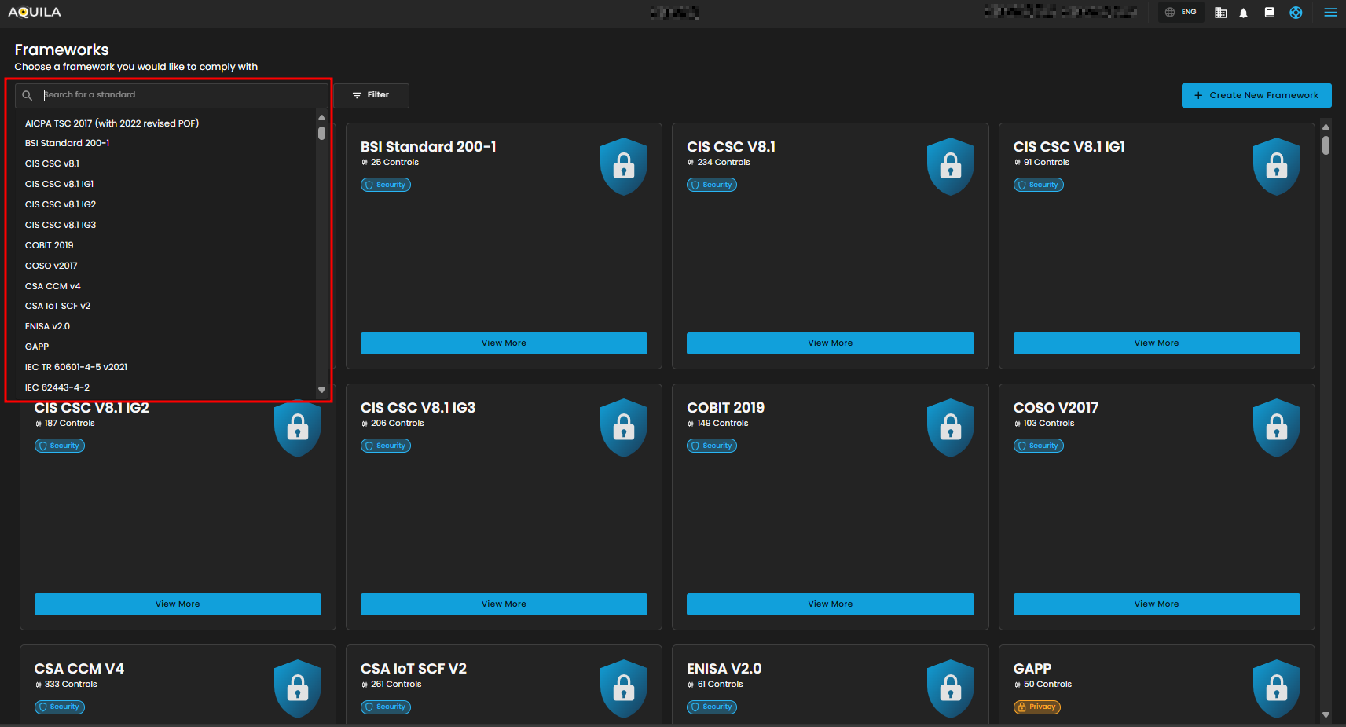Open the notifications bell
The image size is (1346, 727).
click(x=1243, y=13)
